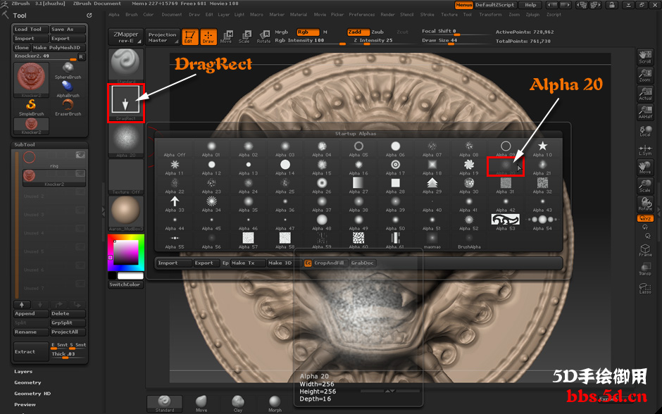Viewport: 662px width, 414px height.
Task: Choose the Move transform button
Action: click(x=226, y=37)
